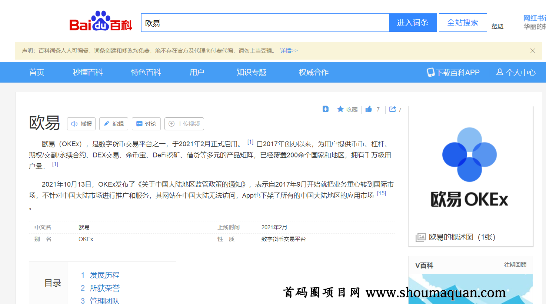This screenshot has width=546, height=304.
Task: Open the 用户 menu item
Action: (x=197, y=72)
